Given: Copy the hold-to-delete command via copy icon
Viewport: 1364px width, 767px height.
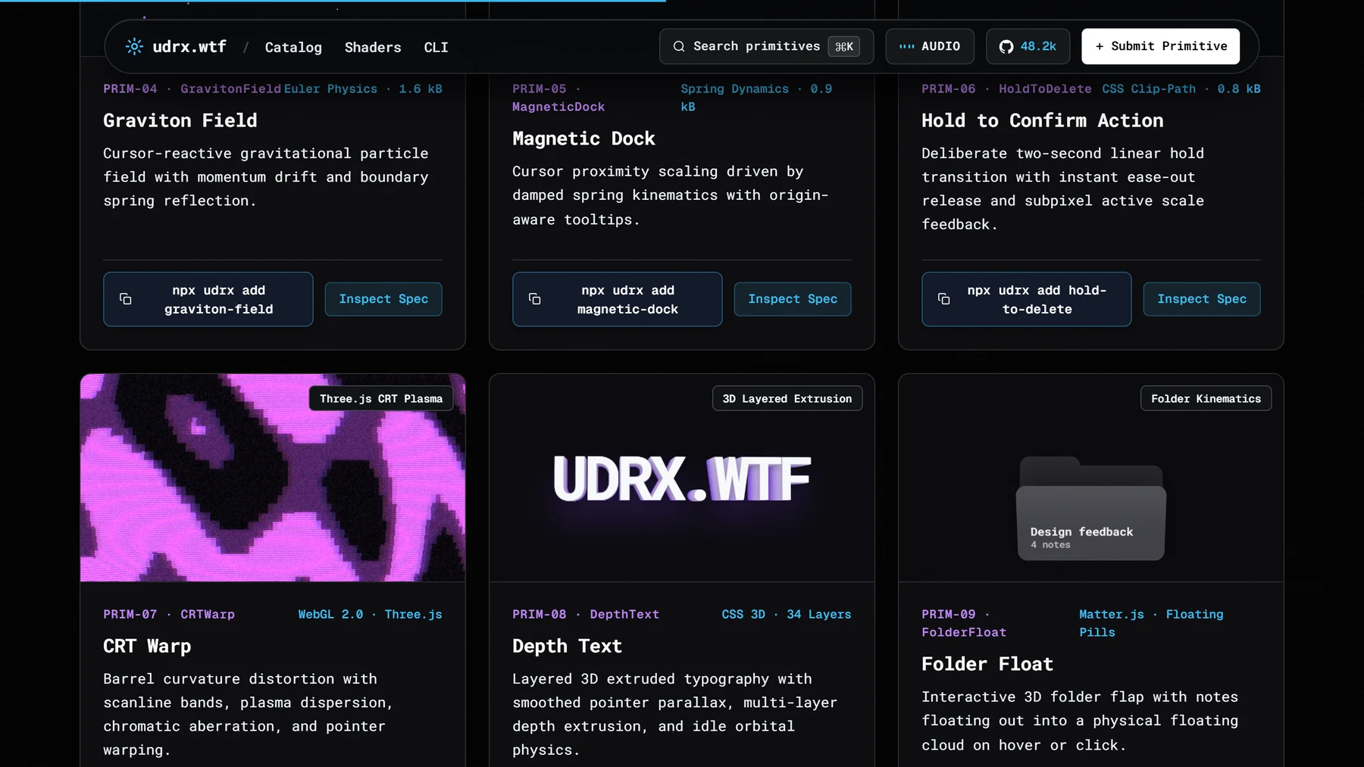Looking at the screenshot, I should click(x=944, y=299).
